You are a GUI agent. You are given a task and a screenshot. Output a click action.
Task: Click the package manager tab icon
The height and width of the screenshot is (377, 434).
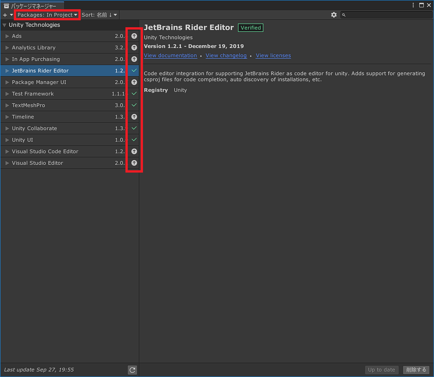coord(6,6)
